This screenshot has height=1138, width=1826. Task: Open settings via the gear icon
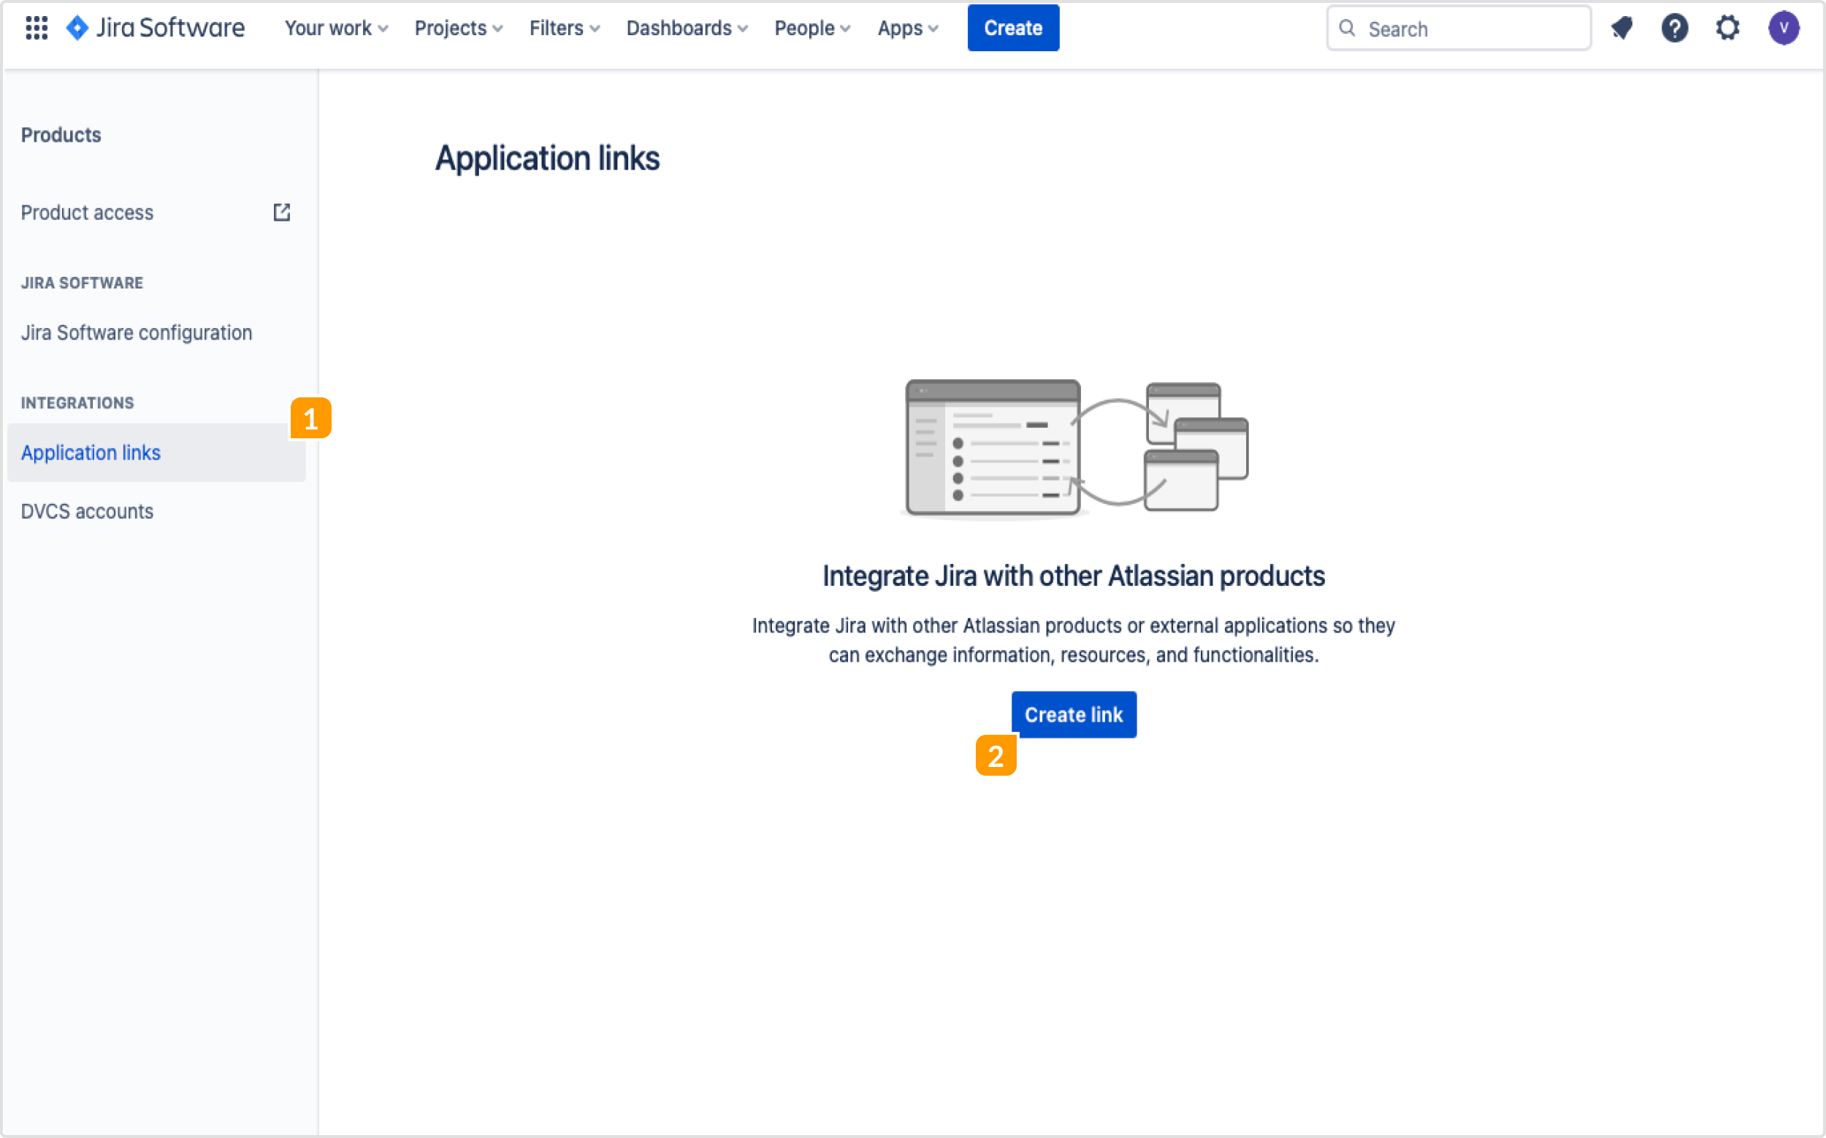[1727, 28]
